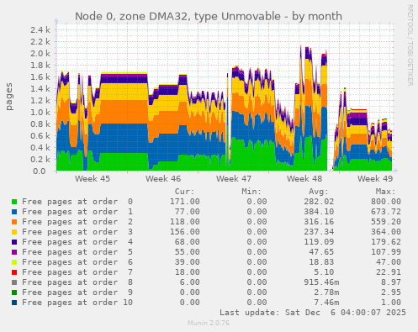
Task: Click the order 2 max value 559.20
Action: [386, 222]
